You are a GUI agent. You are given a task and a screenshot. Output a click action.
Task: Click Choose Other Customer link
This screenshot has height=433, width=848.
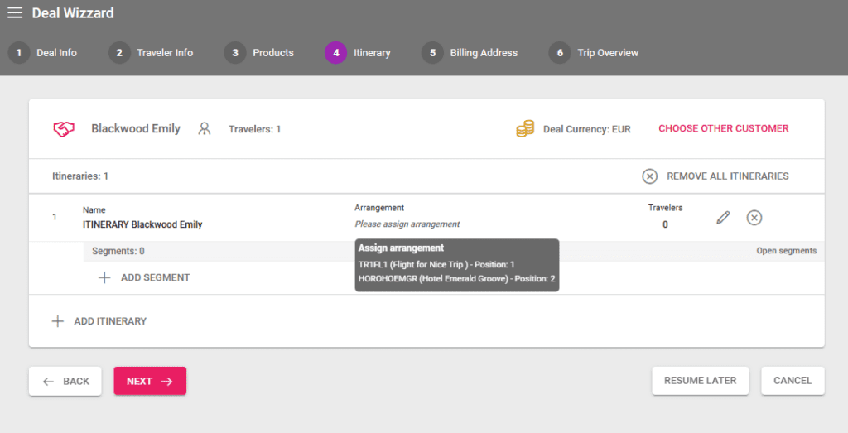tap(723, 129)
